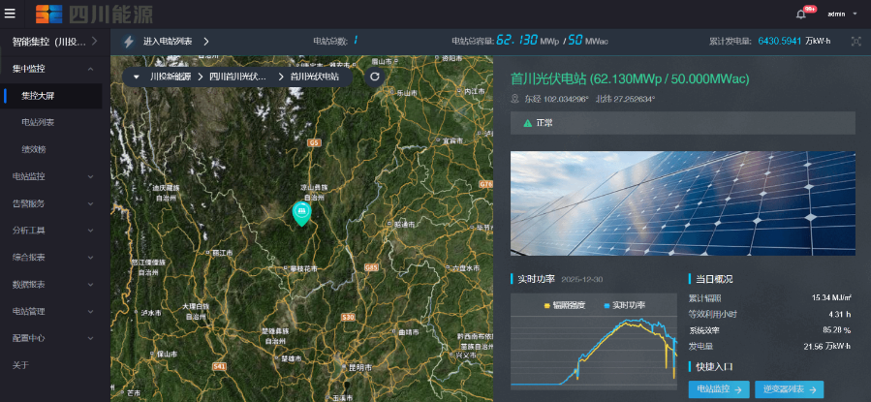Click the 逆变器列表 button
This screenshot has width=871, height=402.
click(x=789, y=389)
